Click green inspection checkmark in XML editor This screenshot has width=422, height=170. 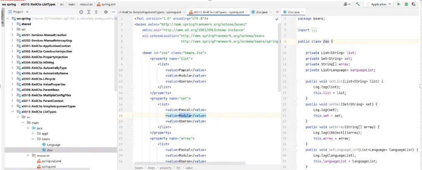point(277,19)
